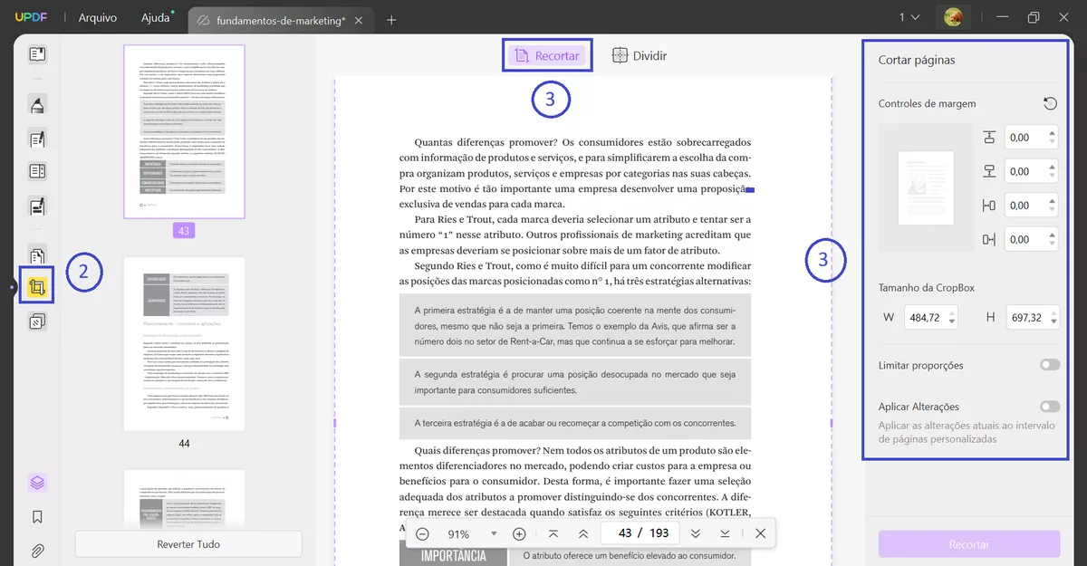Select the page 44 thumbnail
Viewport: 1087px width, 566px height.
[184, 344]
